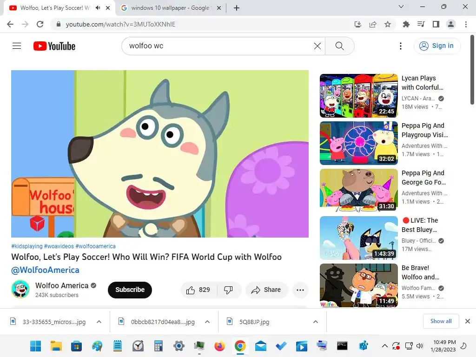Clear the search box text
Image resolution: width=476 pixels, height=357 pixels.
click(317, 46)
